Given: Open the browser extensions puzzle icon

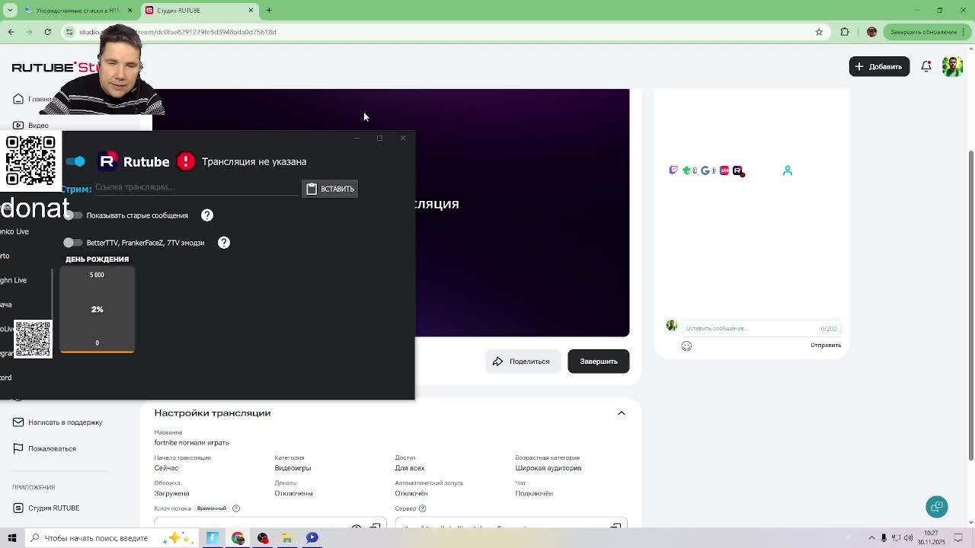Looking at the screenshot, I should click(845, 32).
